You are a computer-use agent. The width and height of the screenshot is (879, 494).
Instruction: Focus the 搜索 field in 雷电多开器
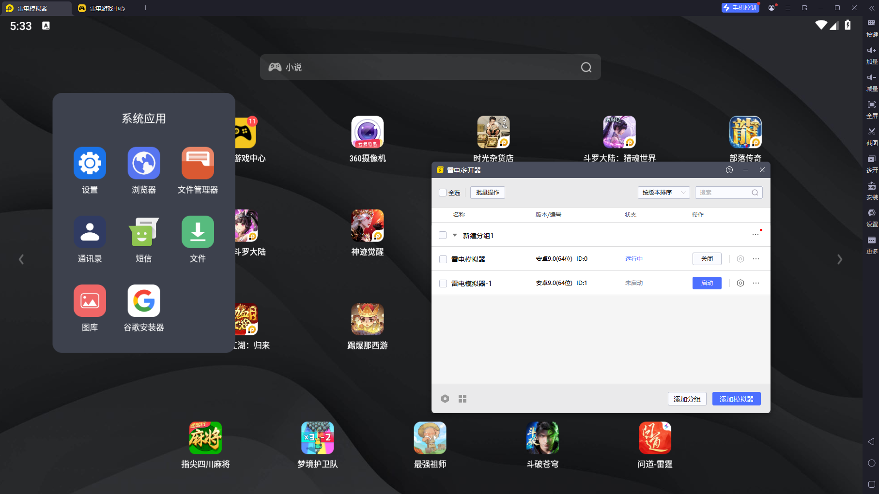click(729, 193)
